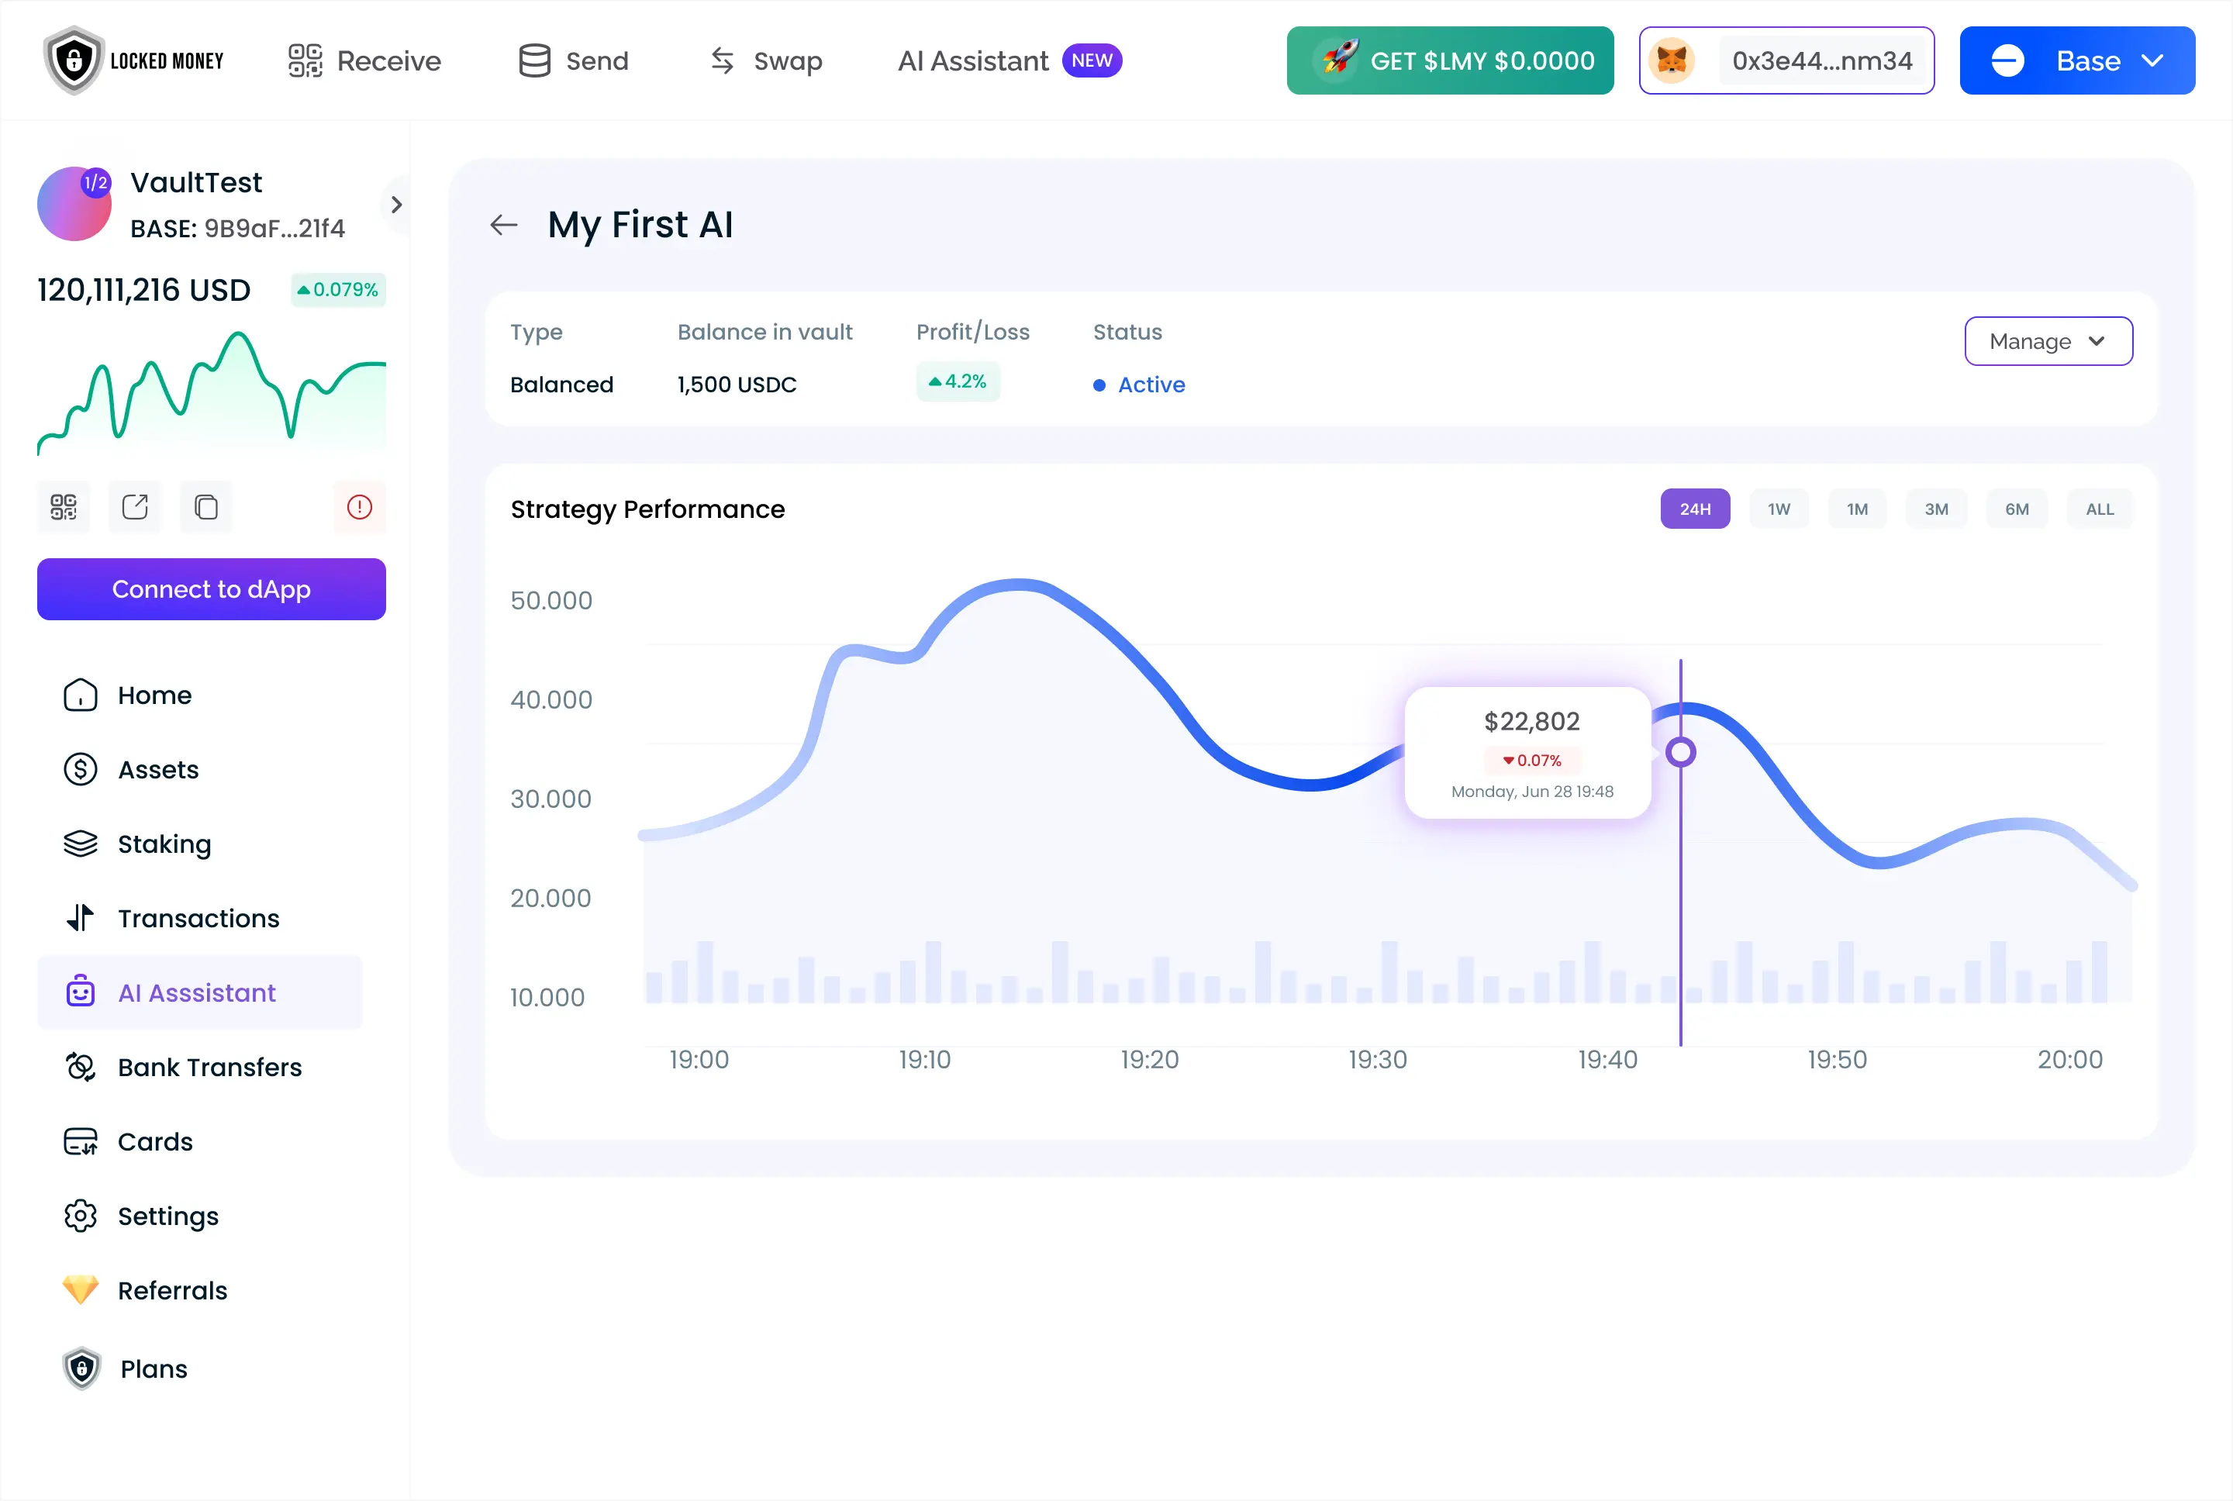Screen dimensions: 2233x1501
Task: Open the Swap feature
Action: point(764,60)
